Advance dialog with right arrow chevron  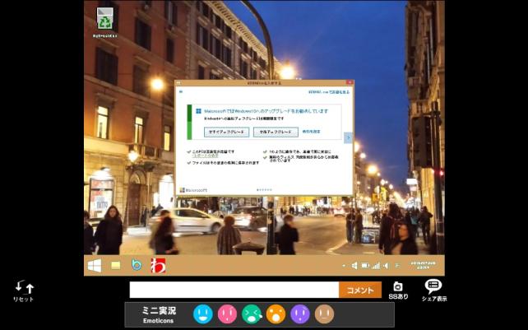(348, 137)
